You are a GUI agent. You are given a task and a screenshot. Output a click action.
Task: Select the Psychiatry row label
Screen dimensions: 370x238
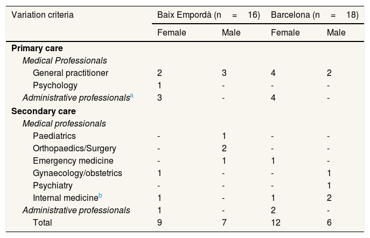pyautogui.click(x=53, y=185)
